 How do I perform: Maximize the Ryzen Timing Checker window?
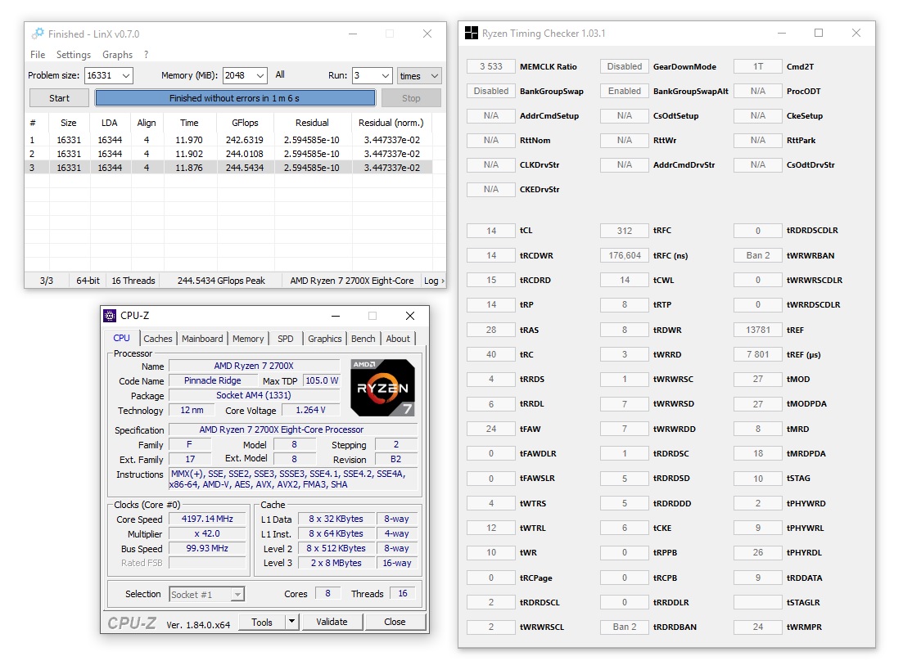click(x=819, y=33)
